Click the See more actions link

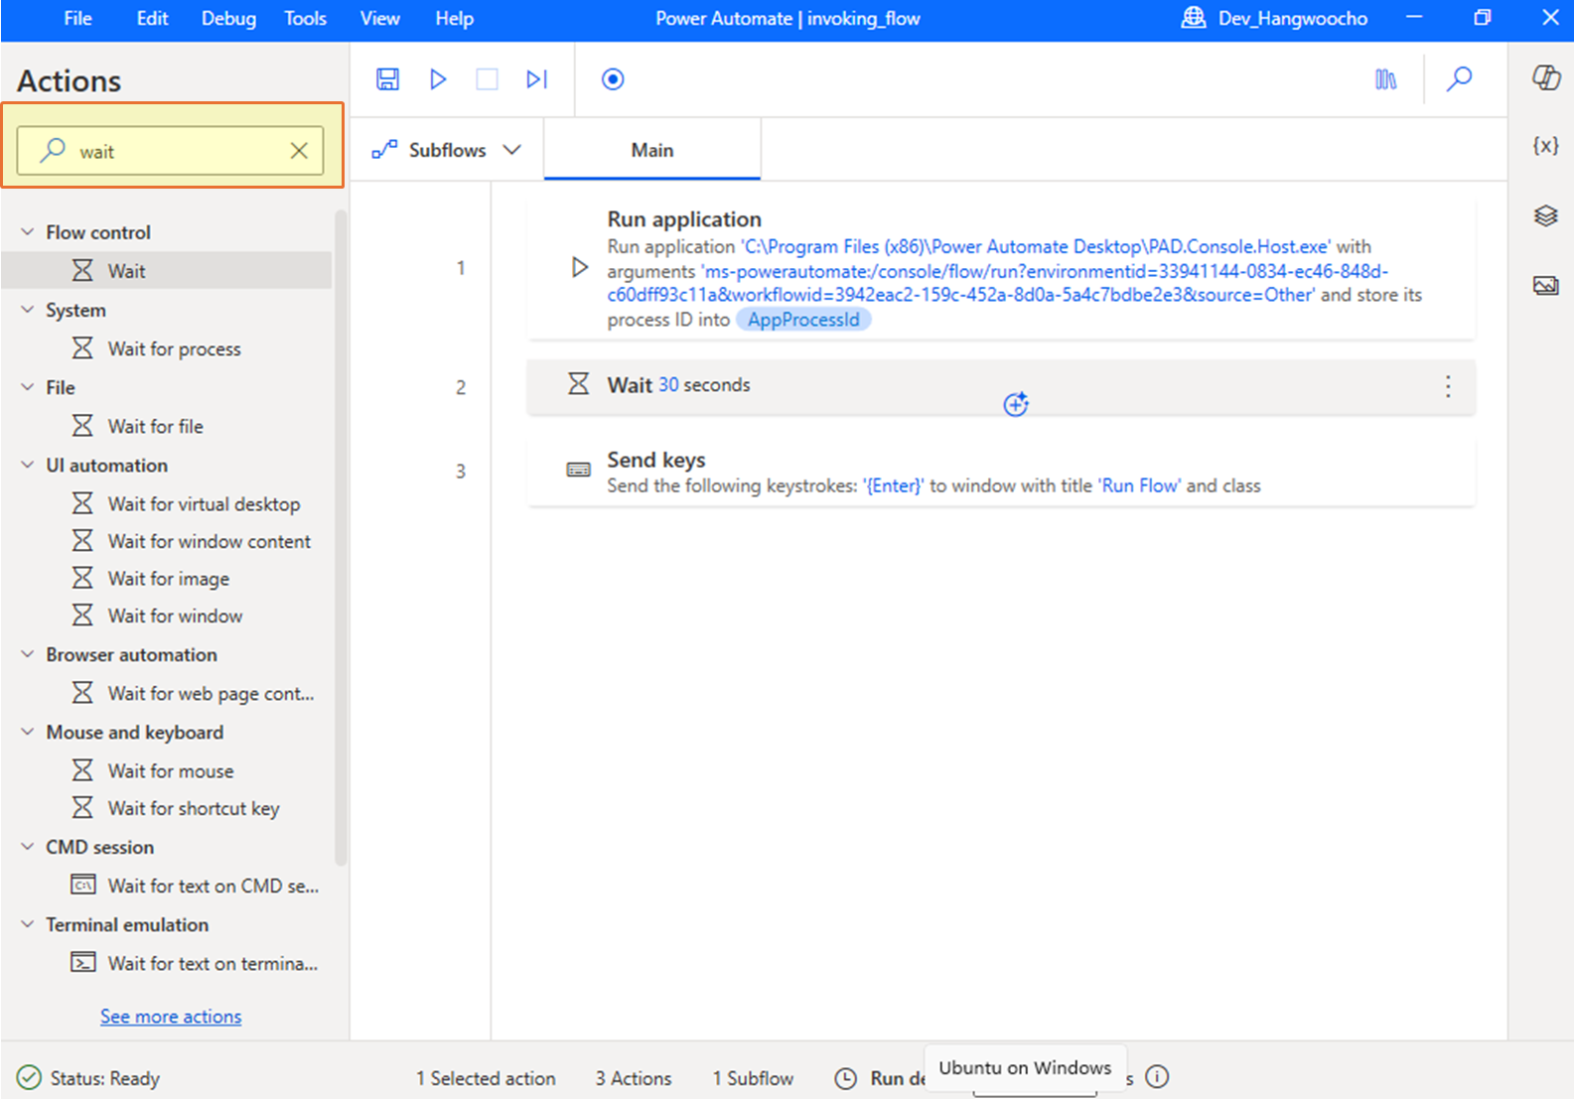coord(171,1016)
